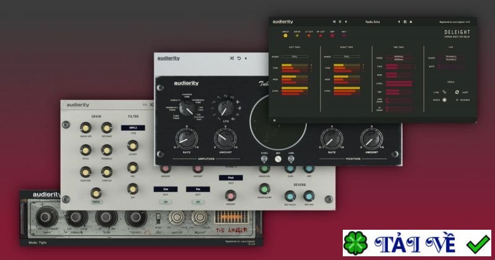495x260 pixels.
Task: Click the 'Mode: Tight' status text
Action: pos(38,243)
